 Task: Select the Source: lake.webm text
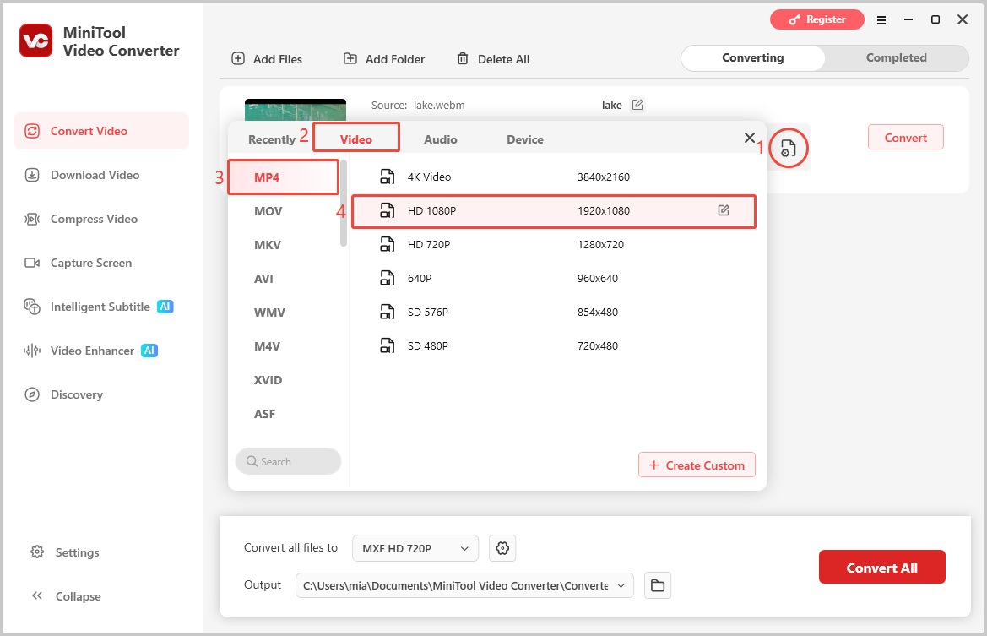(418, 106)
